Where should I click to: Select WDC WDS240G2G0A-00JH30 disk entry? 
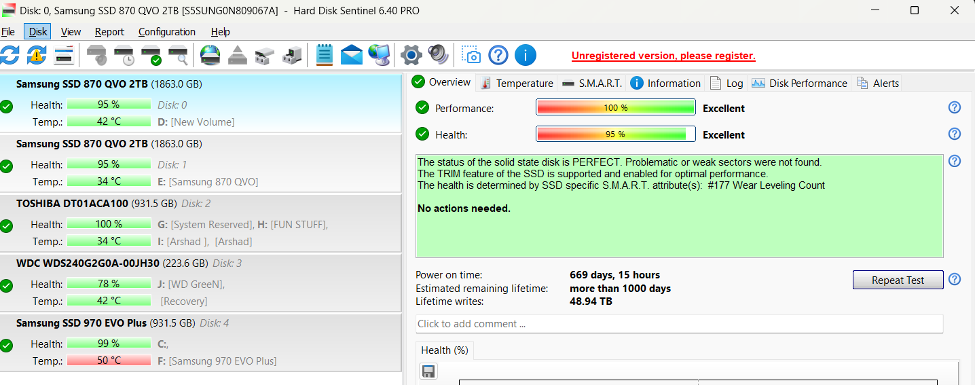coord(201,282)
